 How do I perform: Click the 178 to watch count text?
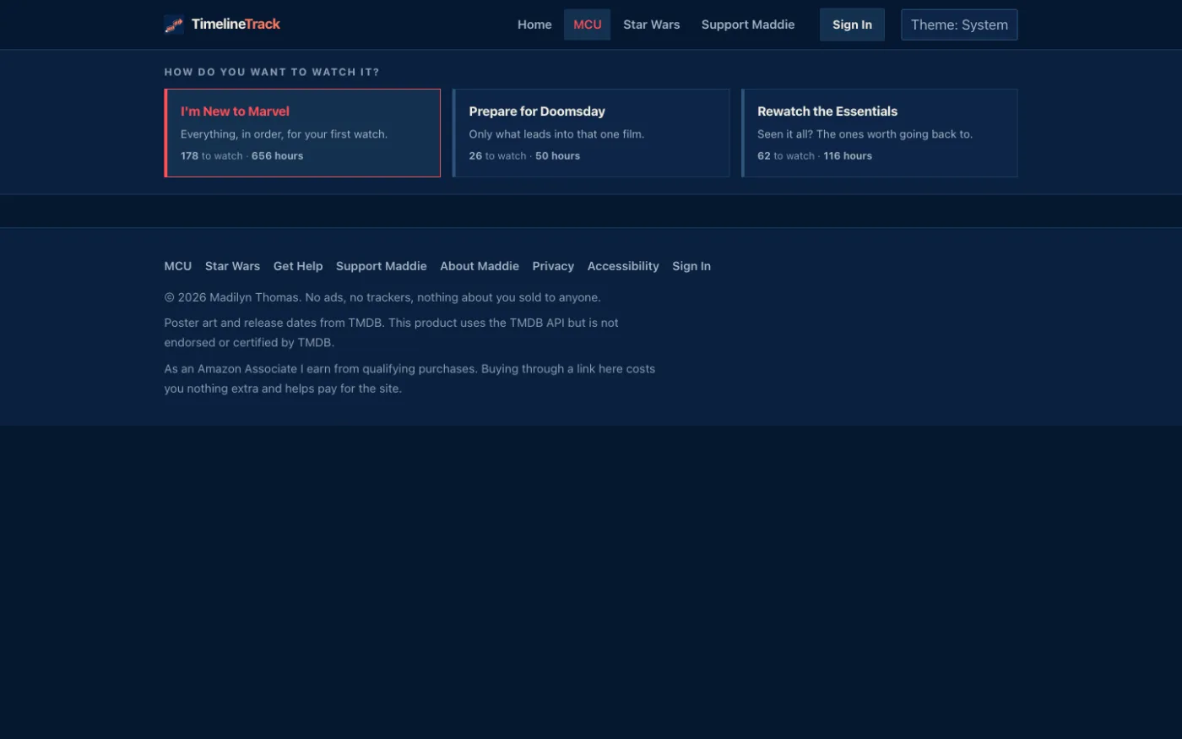click(x=212, y=155)
